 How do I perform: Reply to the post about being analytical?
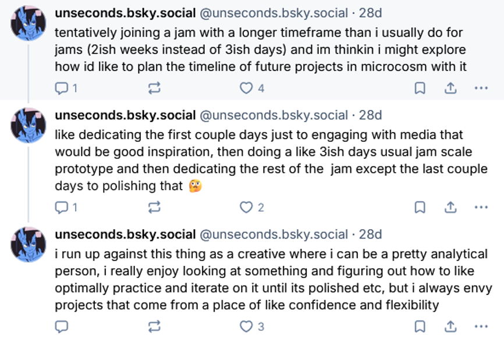pos(61,326)
